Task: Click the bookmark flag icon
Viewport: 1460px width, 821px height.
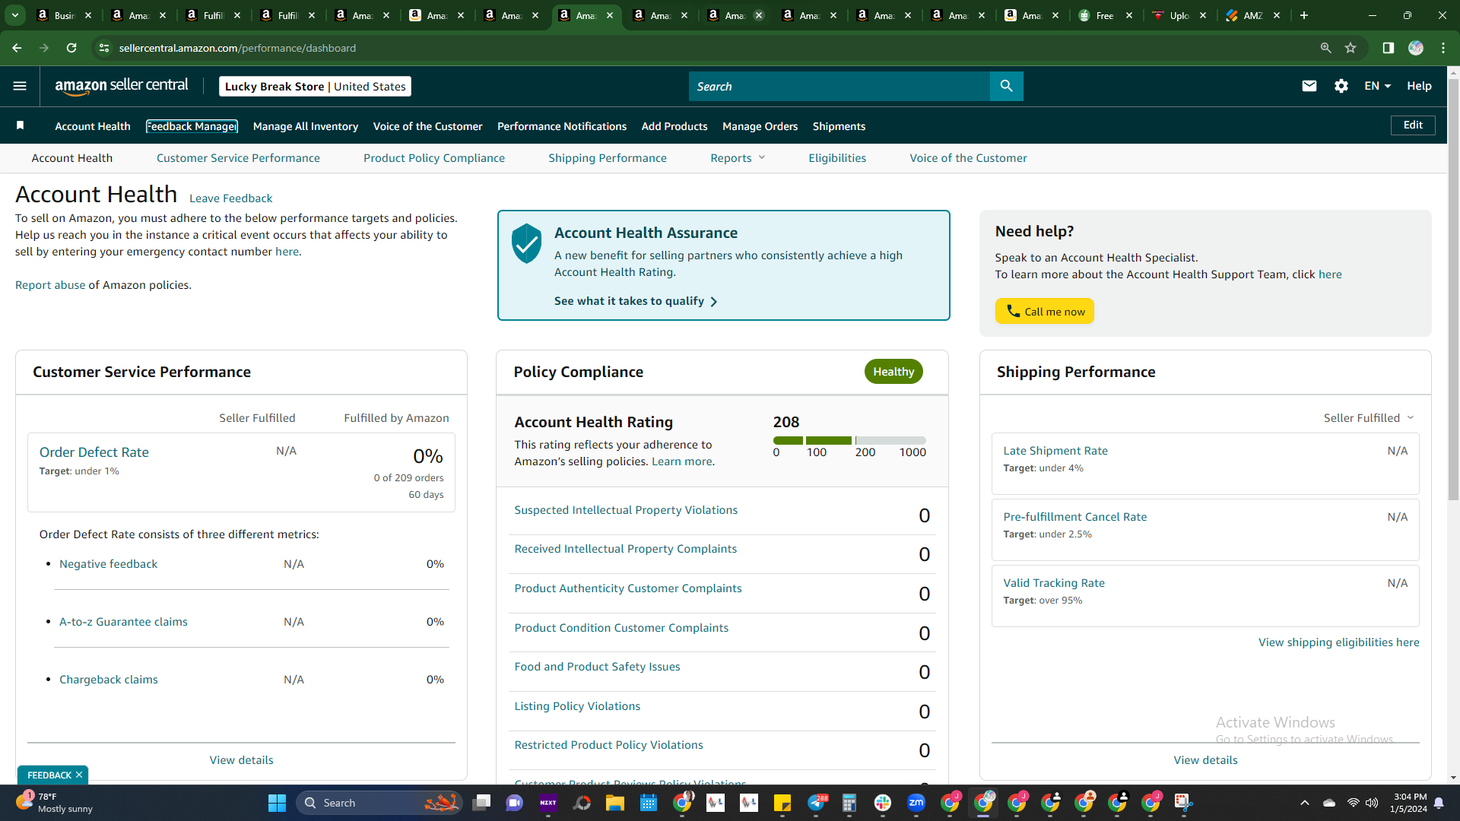Action: pyautogui.click(x=21, y=125)
